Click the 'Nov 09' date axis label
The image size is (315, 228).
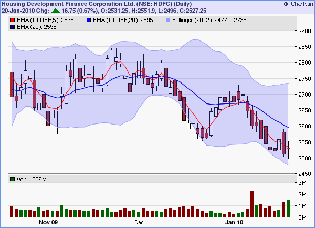[48, 222]
